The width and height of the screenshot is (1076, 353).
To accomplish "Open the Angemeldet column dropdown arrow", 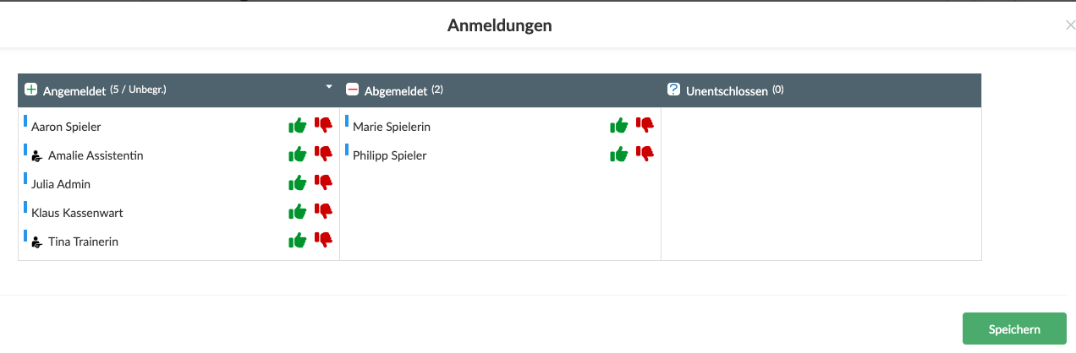I will coord(329,87).
